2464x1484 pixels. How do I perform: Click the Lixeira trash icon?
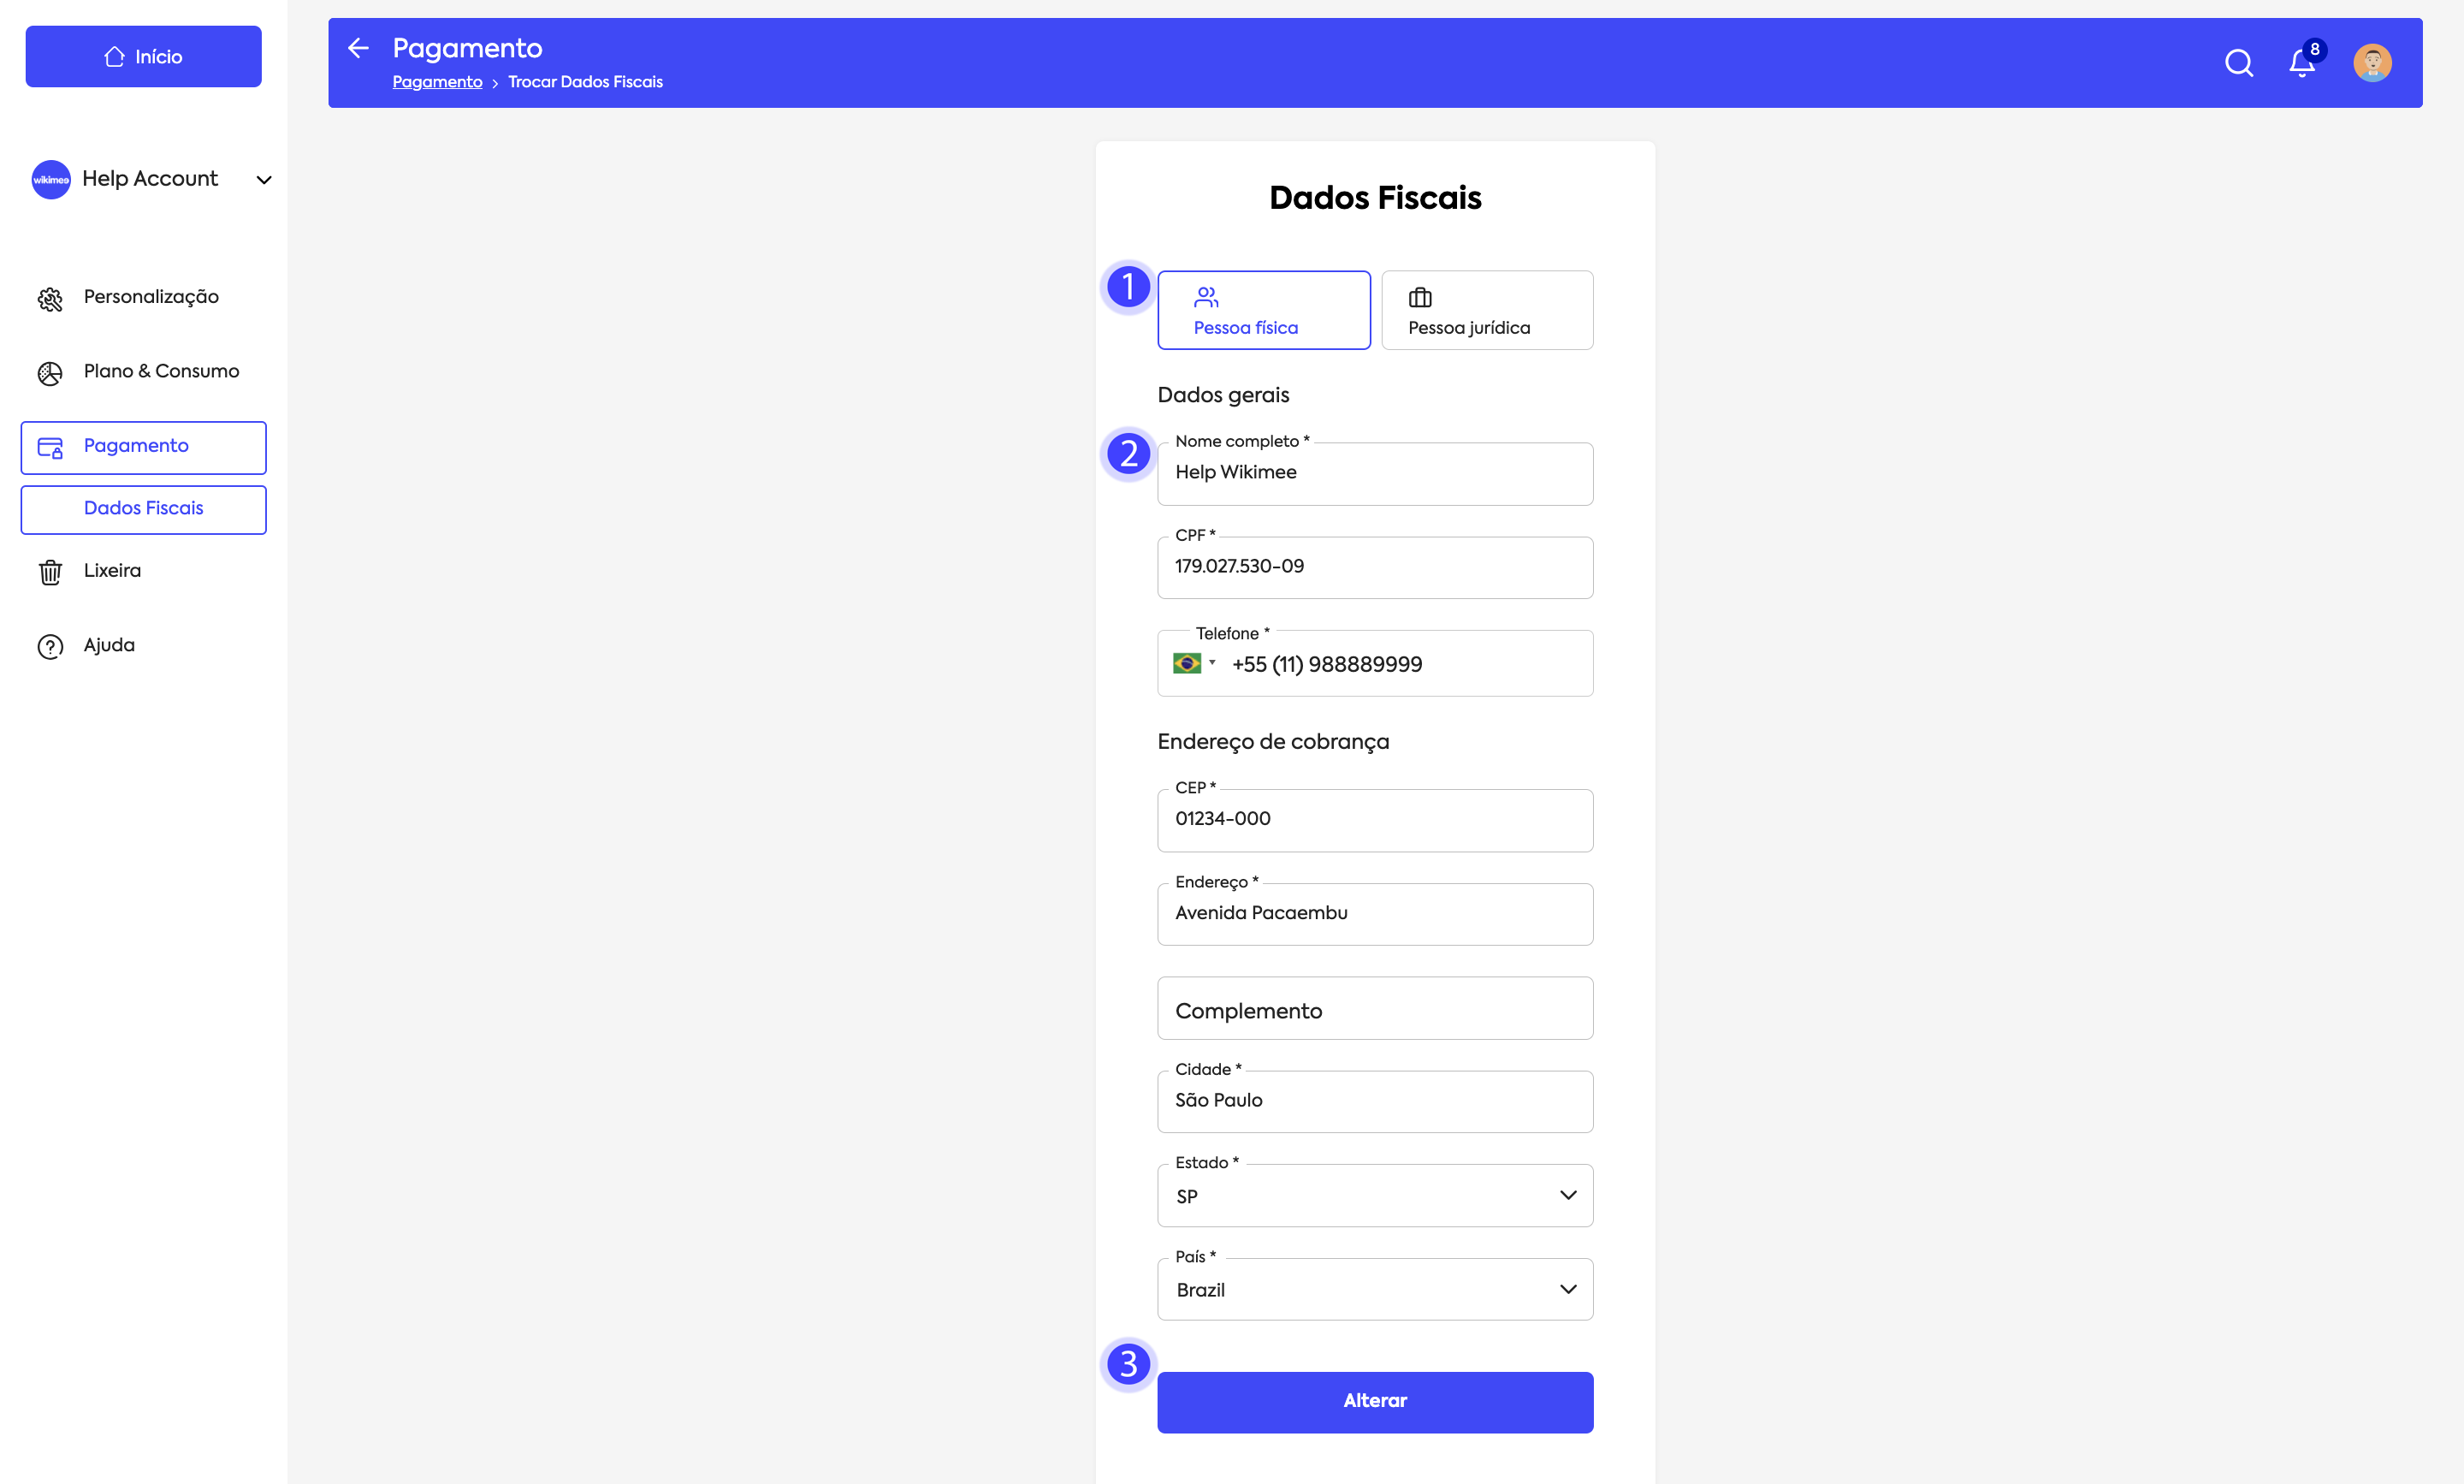[x=50, y=572]
